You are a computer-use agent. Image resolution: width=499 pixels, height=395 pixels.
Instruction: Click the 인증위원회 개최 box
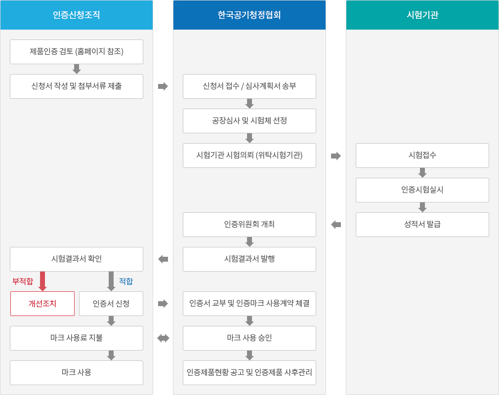tap(249, 225)
